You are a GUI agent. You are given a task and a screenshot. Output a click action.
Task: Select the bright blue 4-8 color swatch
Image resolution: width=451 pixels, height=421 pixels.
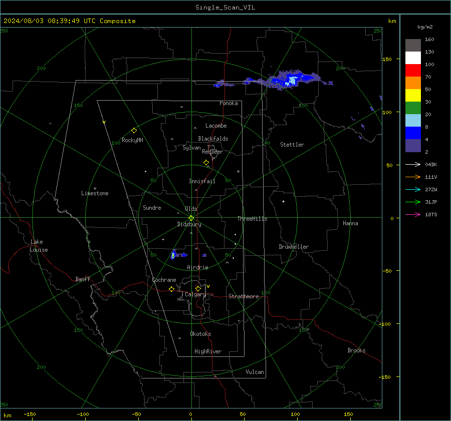pos(413,133)
